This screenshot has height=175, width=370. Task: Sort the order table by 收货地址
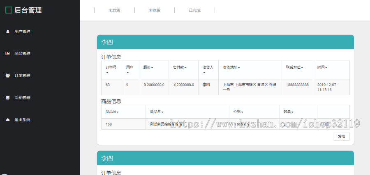click(231, 67)
